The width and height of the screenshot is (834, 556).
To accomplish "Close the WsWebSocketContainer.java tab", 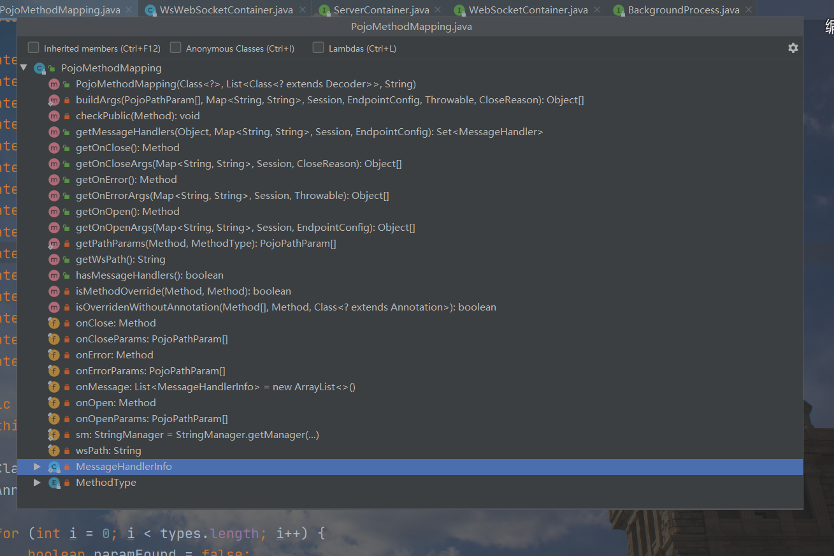I will pyautogui.click(x=303, y=10).
